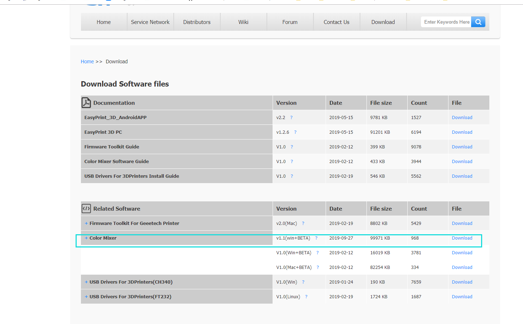
Task: Expand Firmware Toolkit For Geeetech Printer row
Action: tap(86, 224)
